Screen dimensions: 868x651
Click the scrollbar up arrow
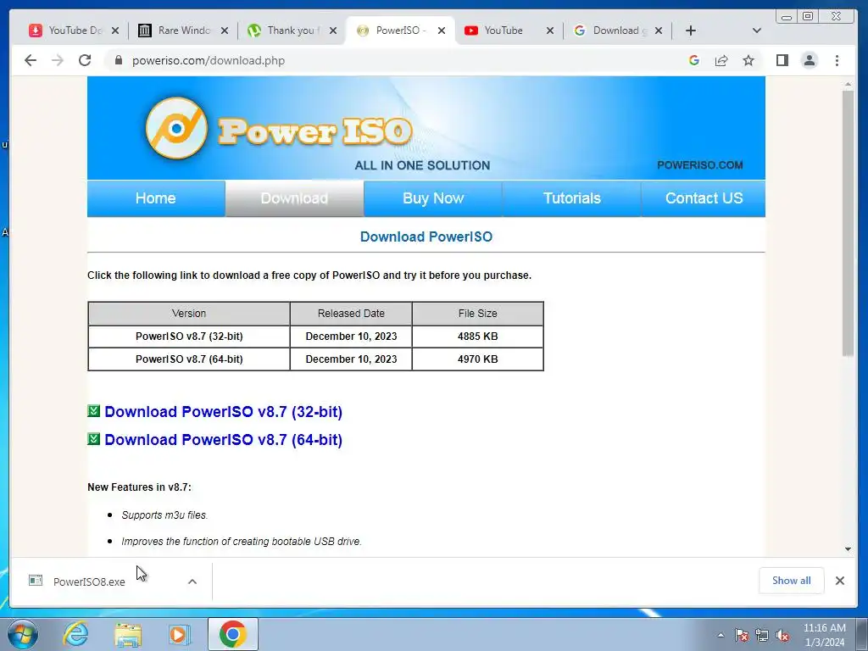tap(848, 84)
